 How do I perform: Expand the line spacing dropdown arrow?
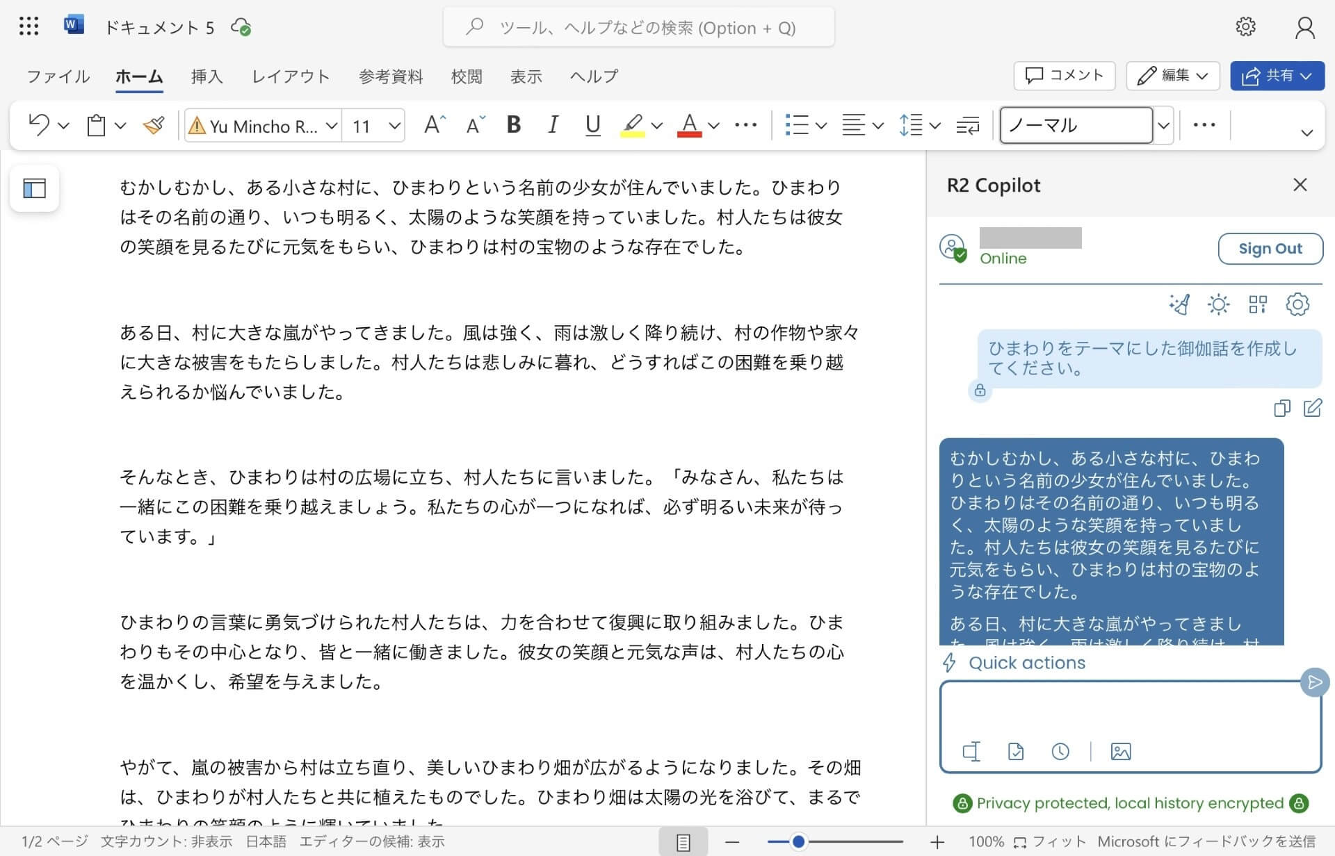click(935, 126)
